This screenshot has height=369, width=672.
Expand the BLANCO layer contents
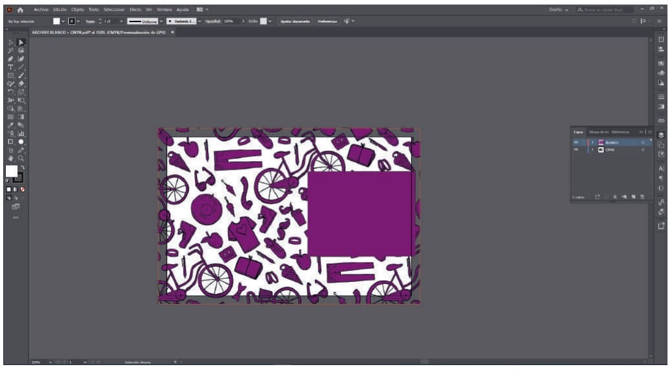click(592, 142)
